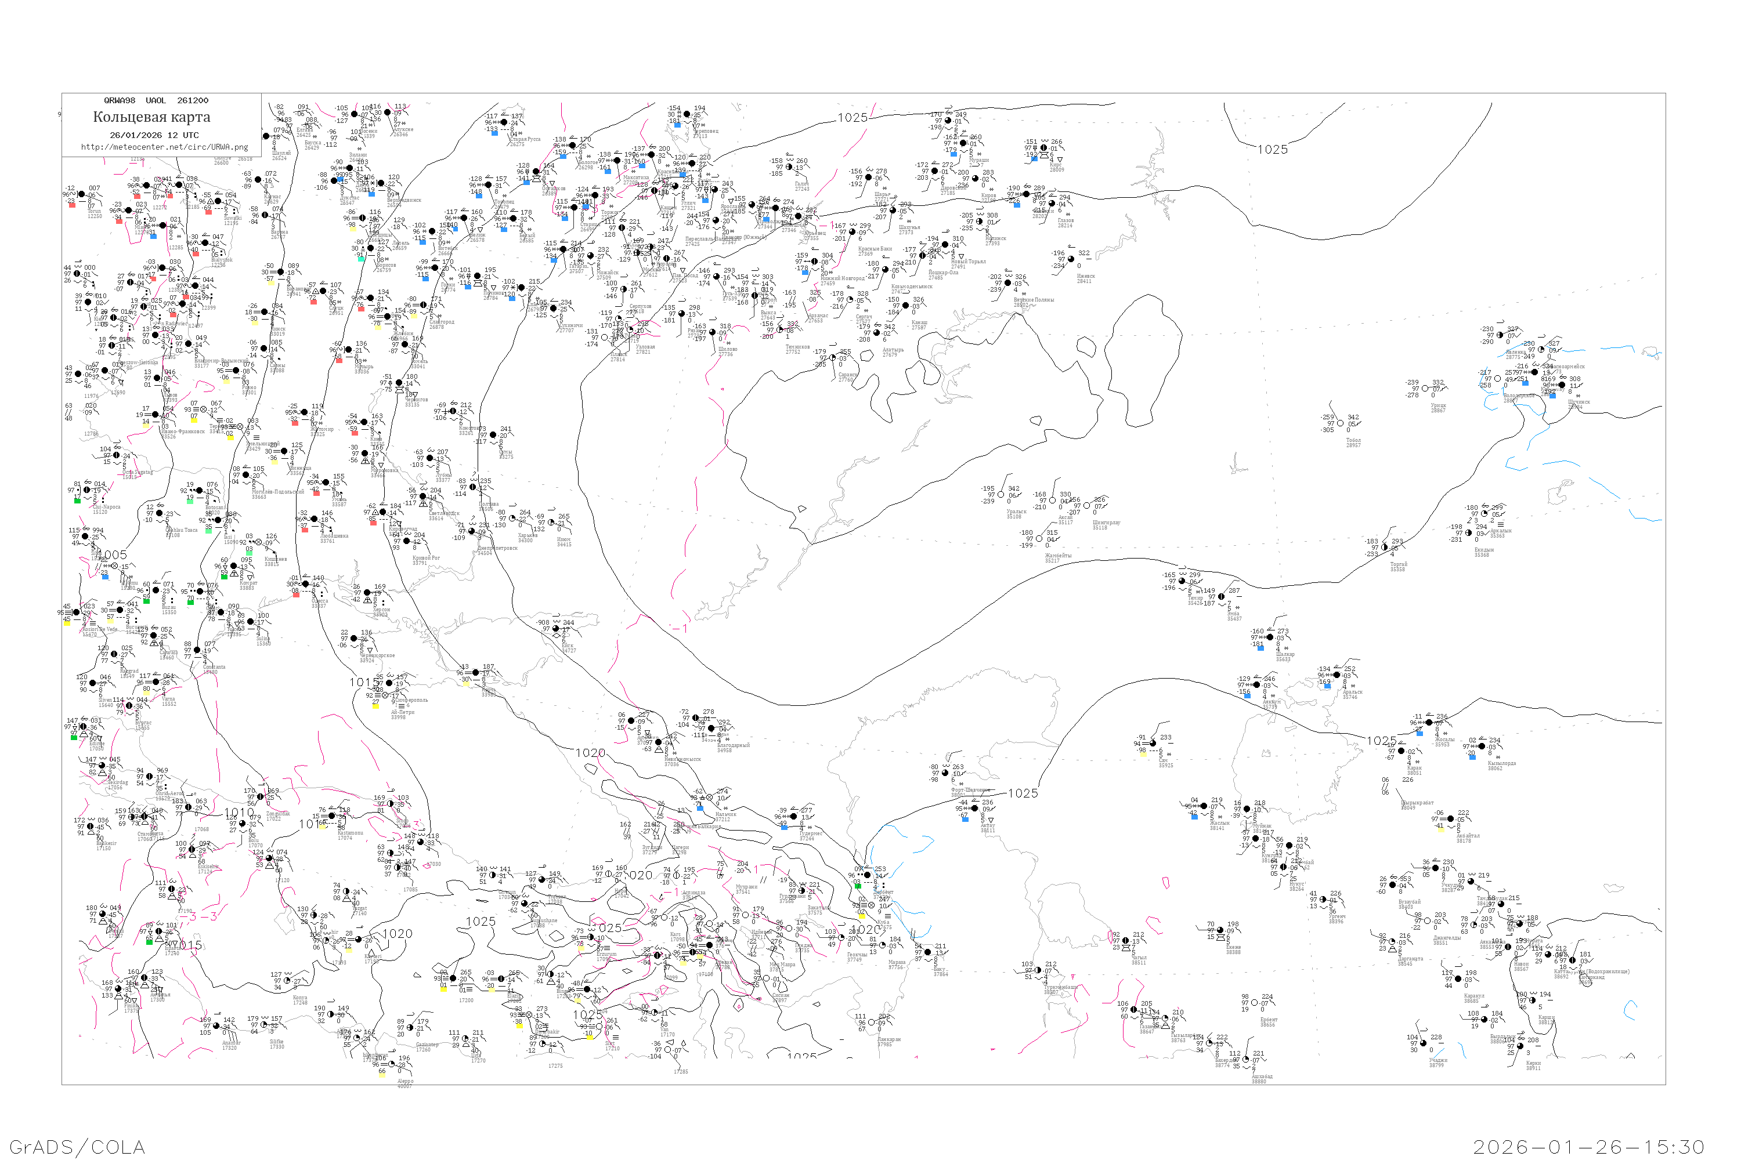Click the 2026-01-26-15:30 timestamp
This screenshot has width=1741, height=1160.
click(1588, 1147)
